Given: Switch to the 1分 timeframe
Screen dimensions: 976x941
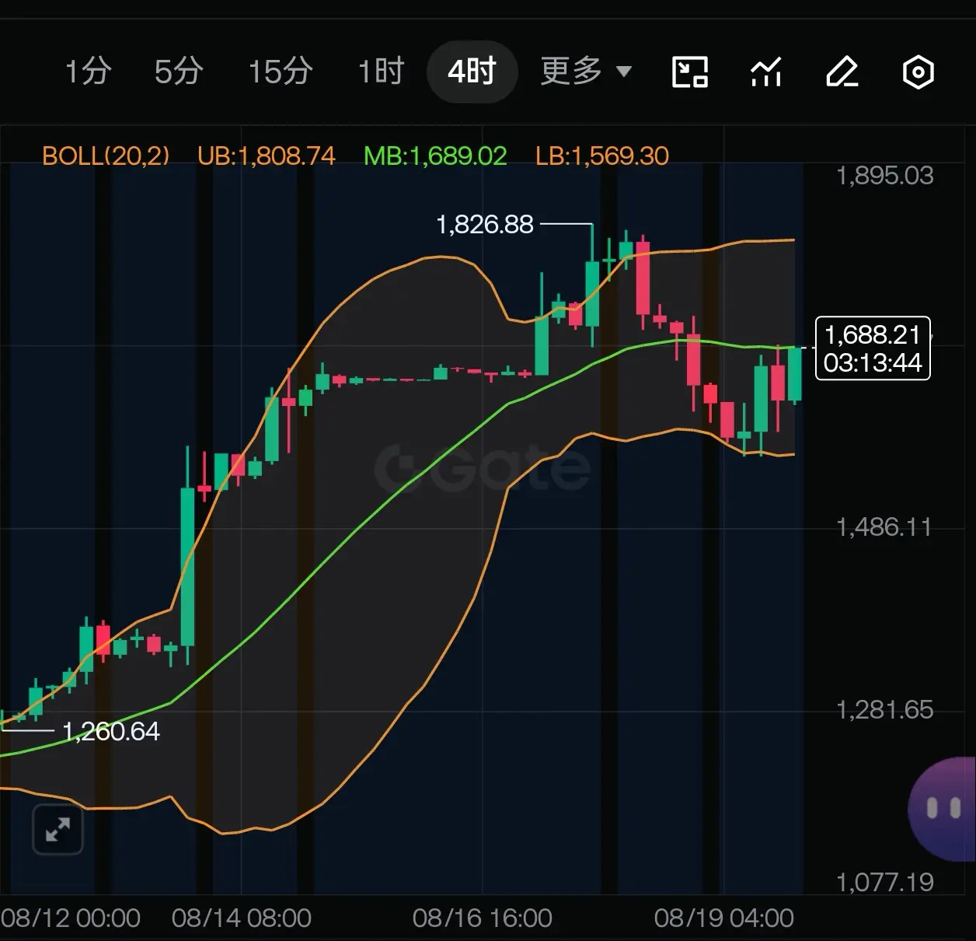Looking at the screenshot, I should (x=88, y=72).
